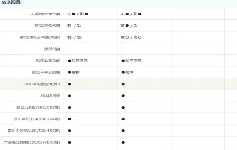Viewport: 237px width, 150px height.
Task: Click first column dot in 车身稳定控制 row
Action: 70,142
